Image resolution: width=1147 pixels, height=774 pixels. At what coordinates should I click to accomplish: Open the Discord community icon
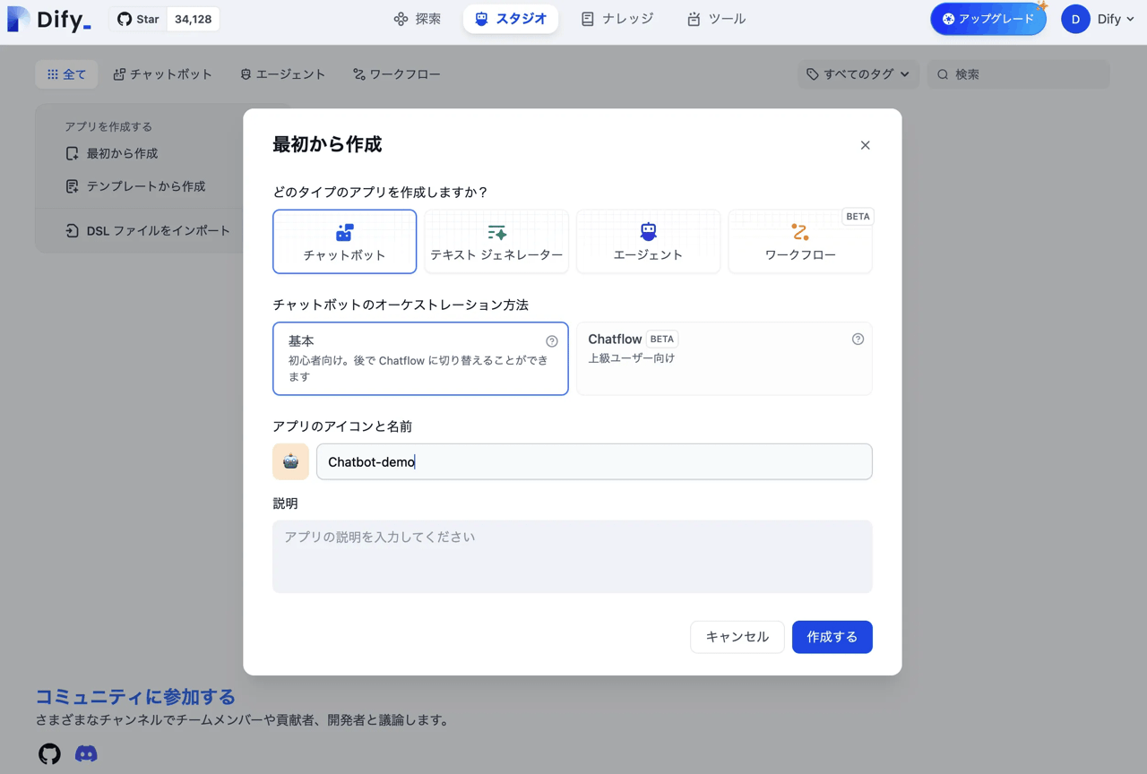coord(86,753)
